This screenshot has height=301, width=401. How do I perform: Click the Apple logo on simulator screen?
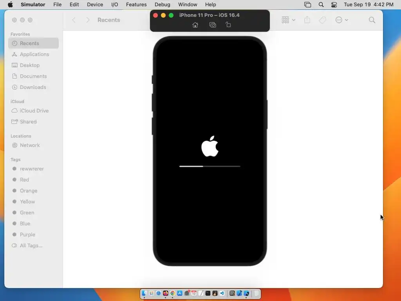point(210,146)
